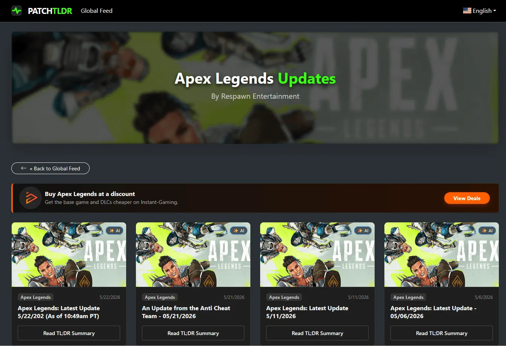This screenshot has height=346, width=506.
Task: Click Apex Legends tag on 5/22/2026 card
Action: (36, 297)
